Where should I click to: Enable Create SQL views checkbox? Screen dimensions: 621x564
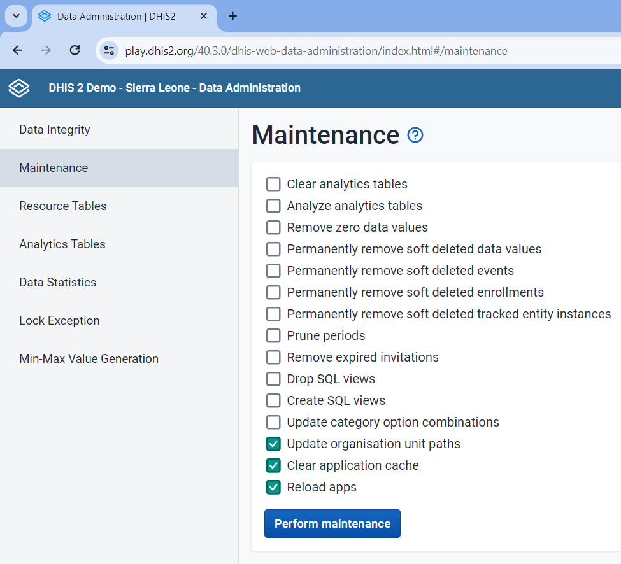pos(273,400)
